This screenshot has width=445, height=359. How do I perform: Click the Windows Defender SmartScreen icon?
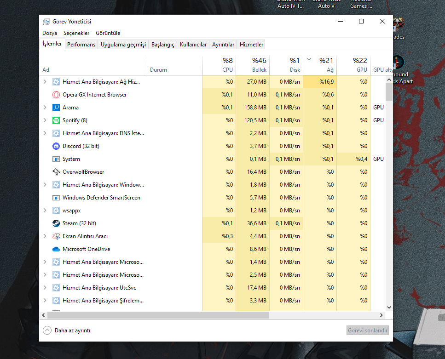(56, 198)
